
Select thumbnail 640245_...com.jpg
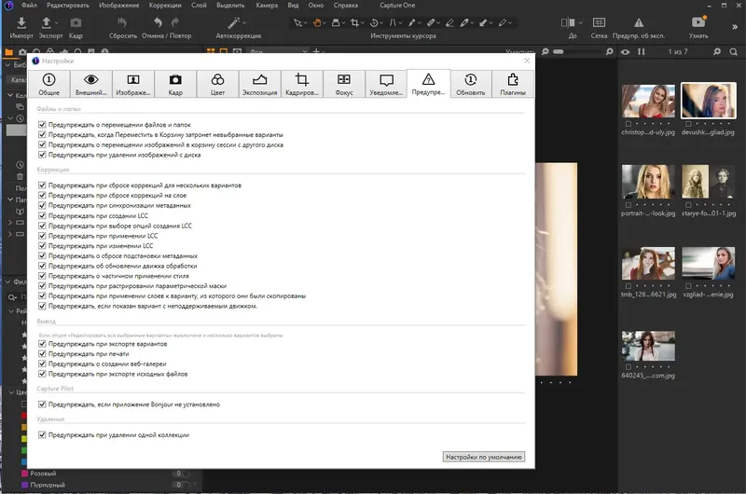[x=648, y=346]
